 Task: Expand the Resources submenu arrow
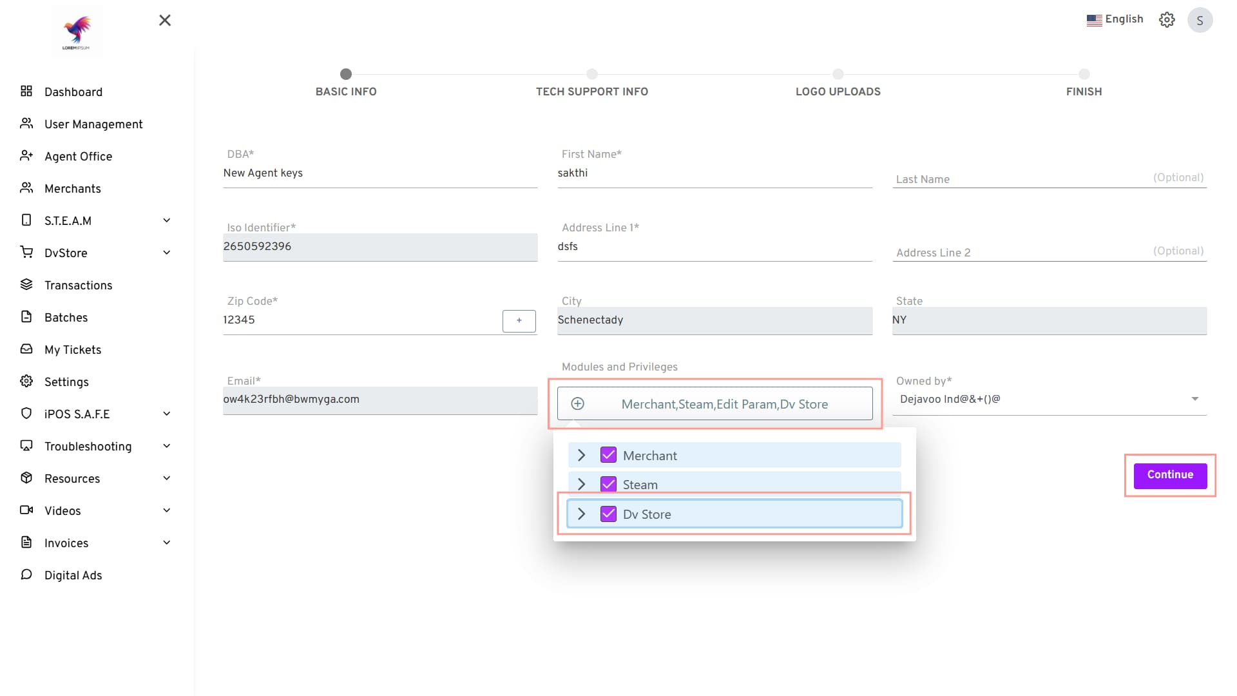tap(167, 478)
